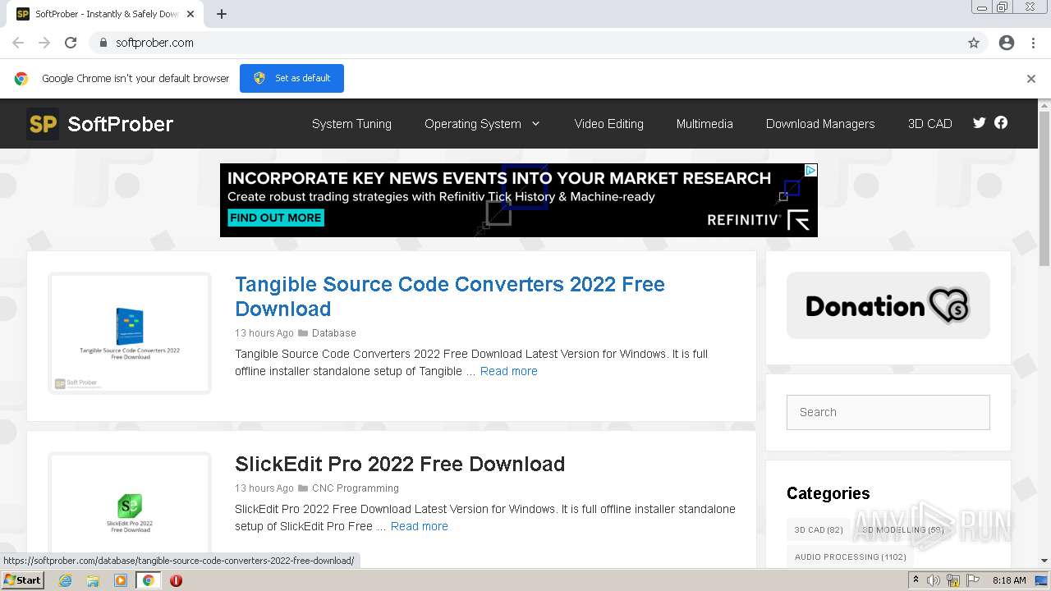Image resolution: width=1051 pixels, height=591 pixels.
Task: Click Chrome icon in taskbar
Action: (149, 580)
